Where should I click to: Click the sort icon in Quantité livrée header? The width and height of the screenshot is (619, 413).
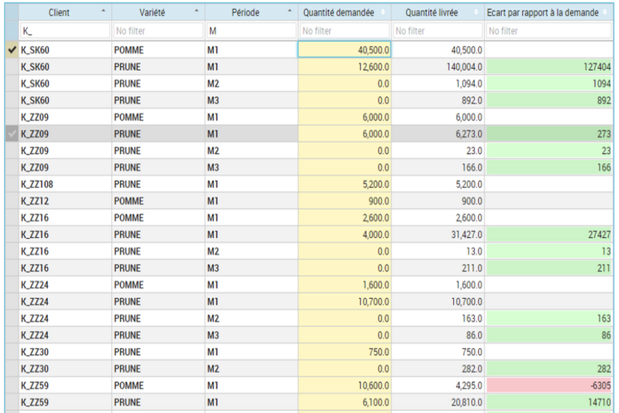click(476, 12)
